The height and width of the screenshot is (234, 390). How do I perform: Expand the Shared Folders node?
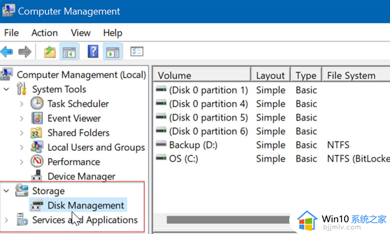click(21, 133)
